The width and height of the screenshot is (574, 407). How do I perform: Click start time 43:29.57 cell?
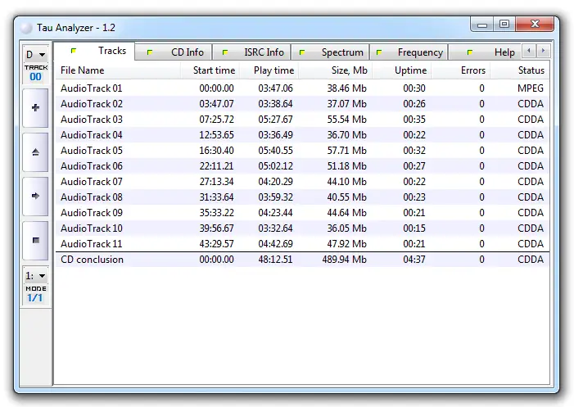216,244
